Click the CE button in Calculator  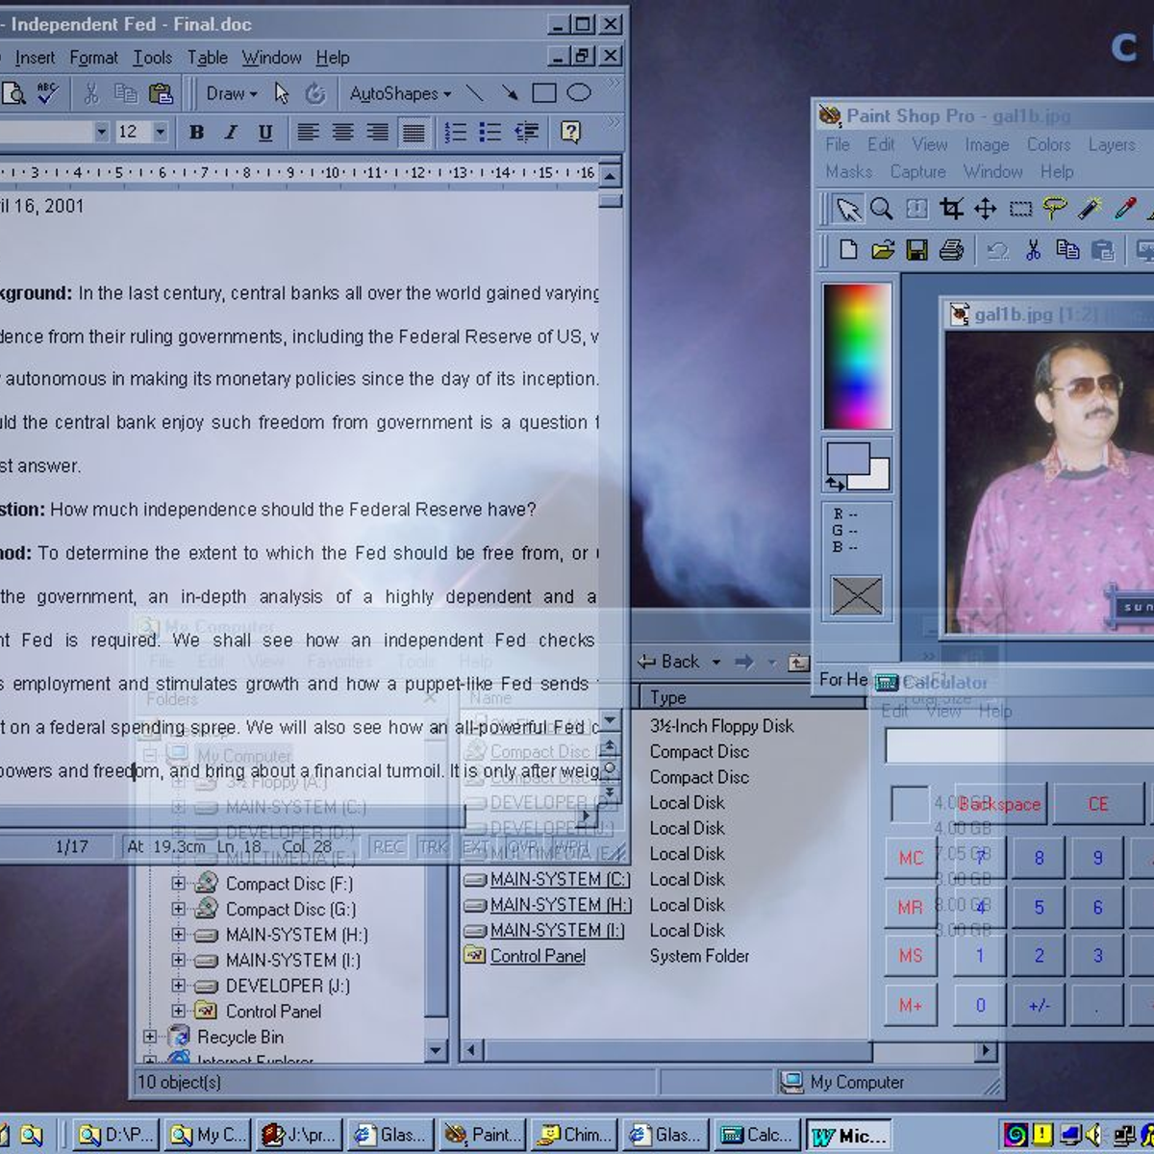click(x=1098, y=804)
